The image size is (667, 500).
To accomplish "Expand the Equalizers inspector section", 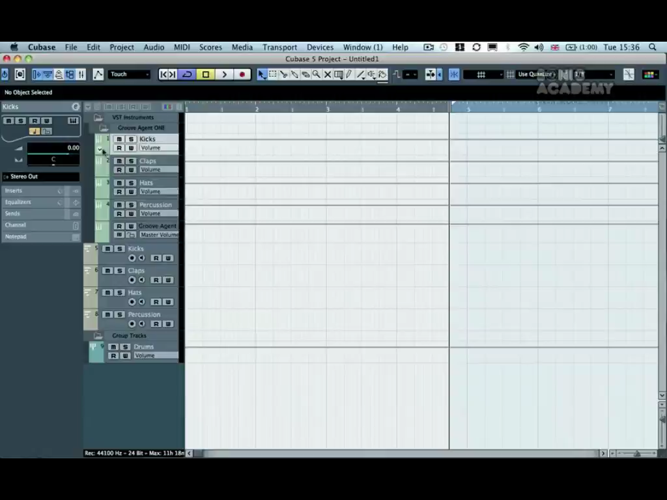I will (41, 202).
